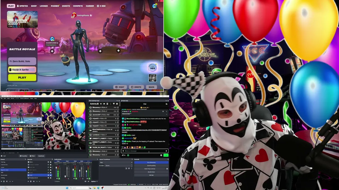Add a new scene in OBS Scenes
Screen dimensions: 339x190
[2, 181]
